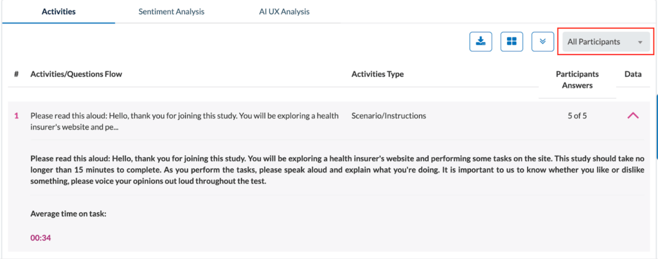
Task: Click the 5 of 5 answers count
Action: (577, 116)
